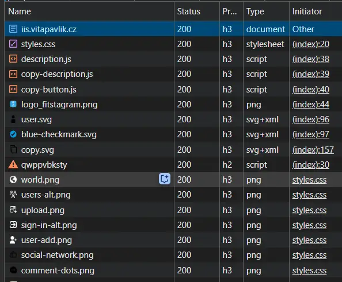This screenshot has height=282, width=342.
Task: Open styles.css initiator link for upload.png
Action: pos(309,210)
